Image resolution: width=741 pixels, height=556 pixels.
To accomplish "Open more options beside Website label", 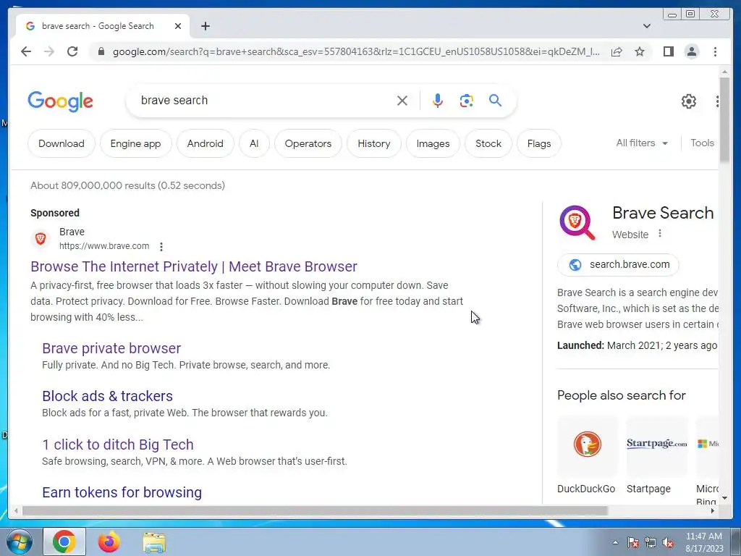I will click(x=660, y=234).
